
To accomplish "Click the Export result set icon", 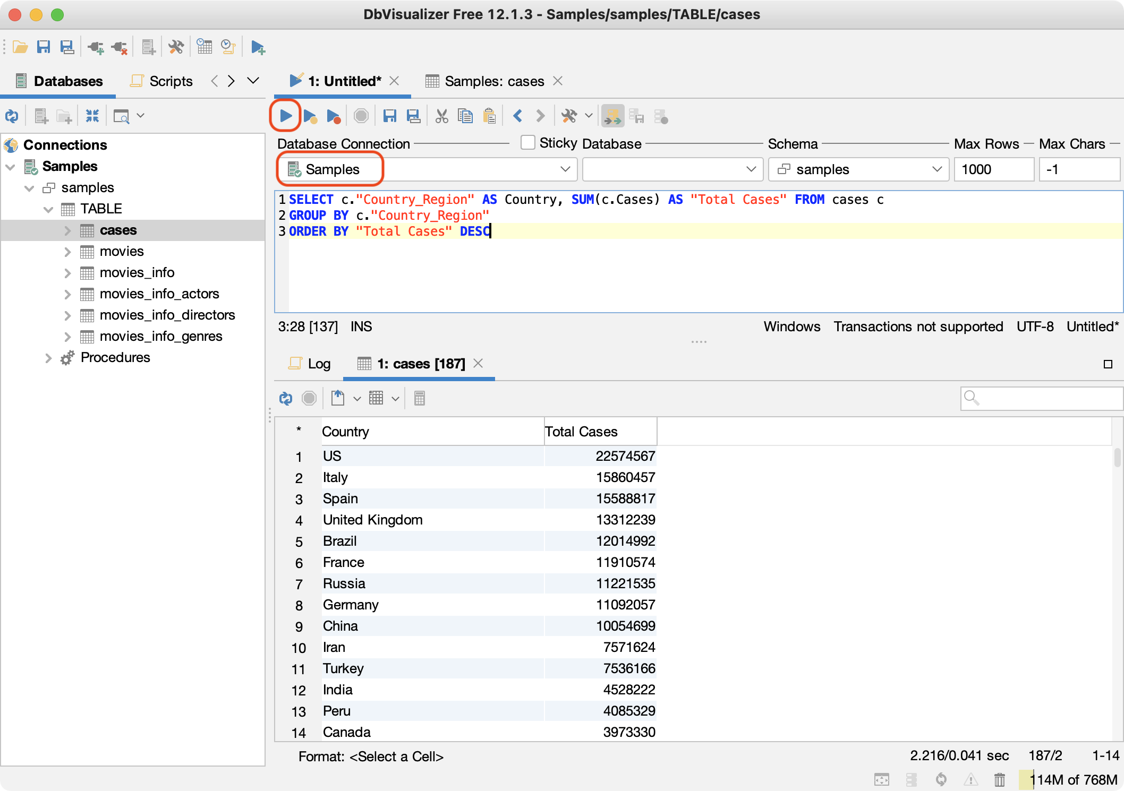I will 338,398.
